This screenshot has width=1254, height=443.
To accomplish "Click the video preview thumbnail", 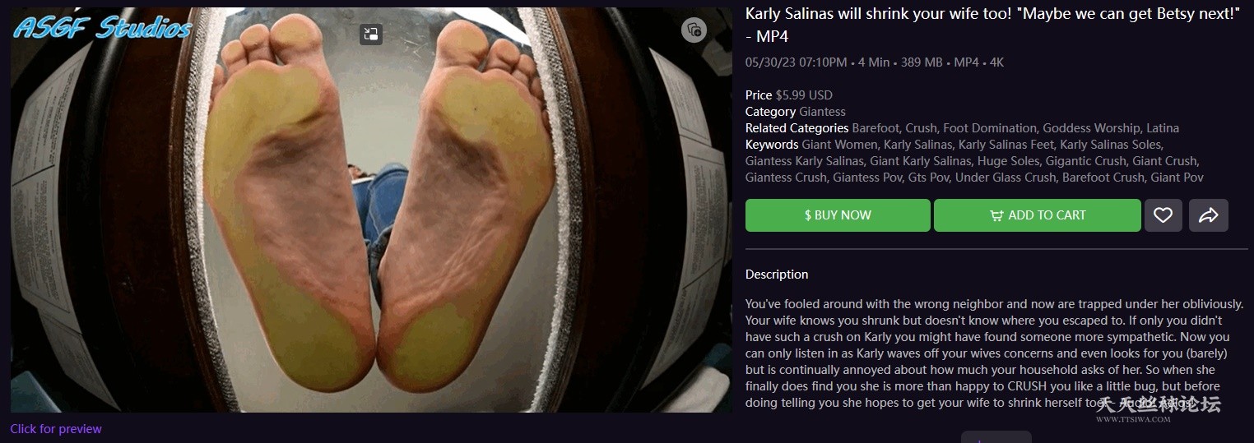I will 371,210.
